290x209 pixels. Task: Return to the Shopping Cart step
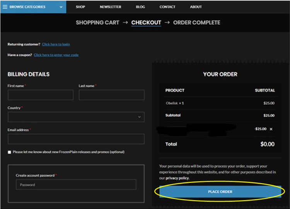point(97,22)
